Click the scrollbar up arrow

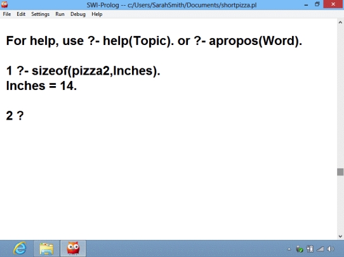(x=340, y=22)
